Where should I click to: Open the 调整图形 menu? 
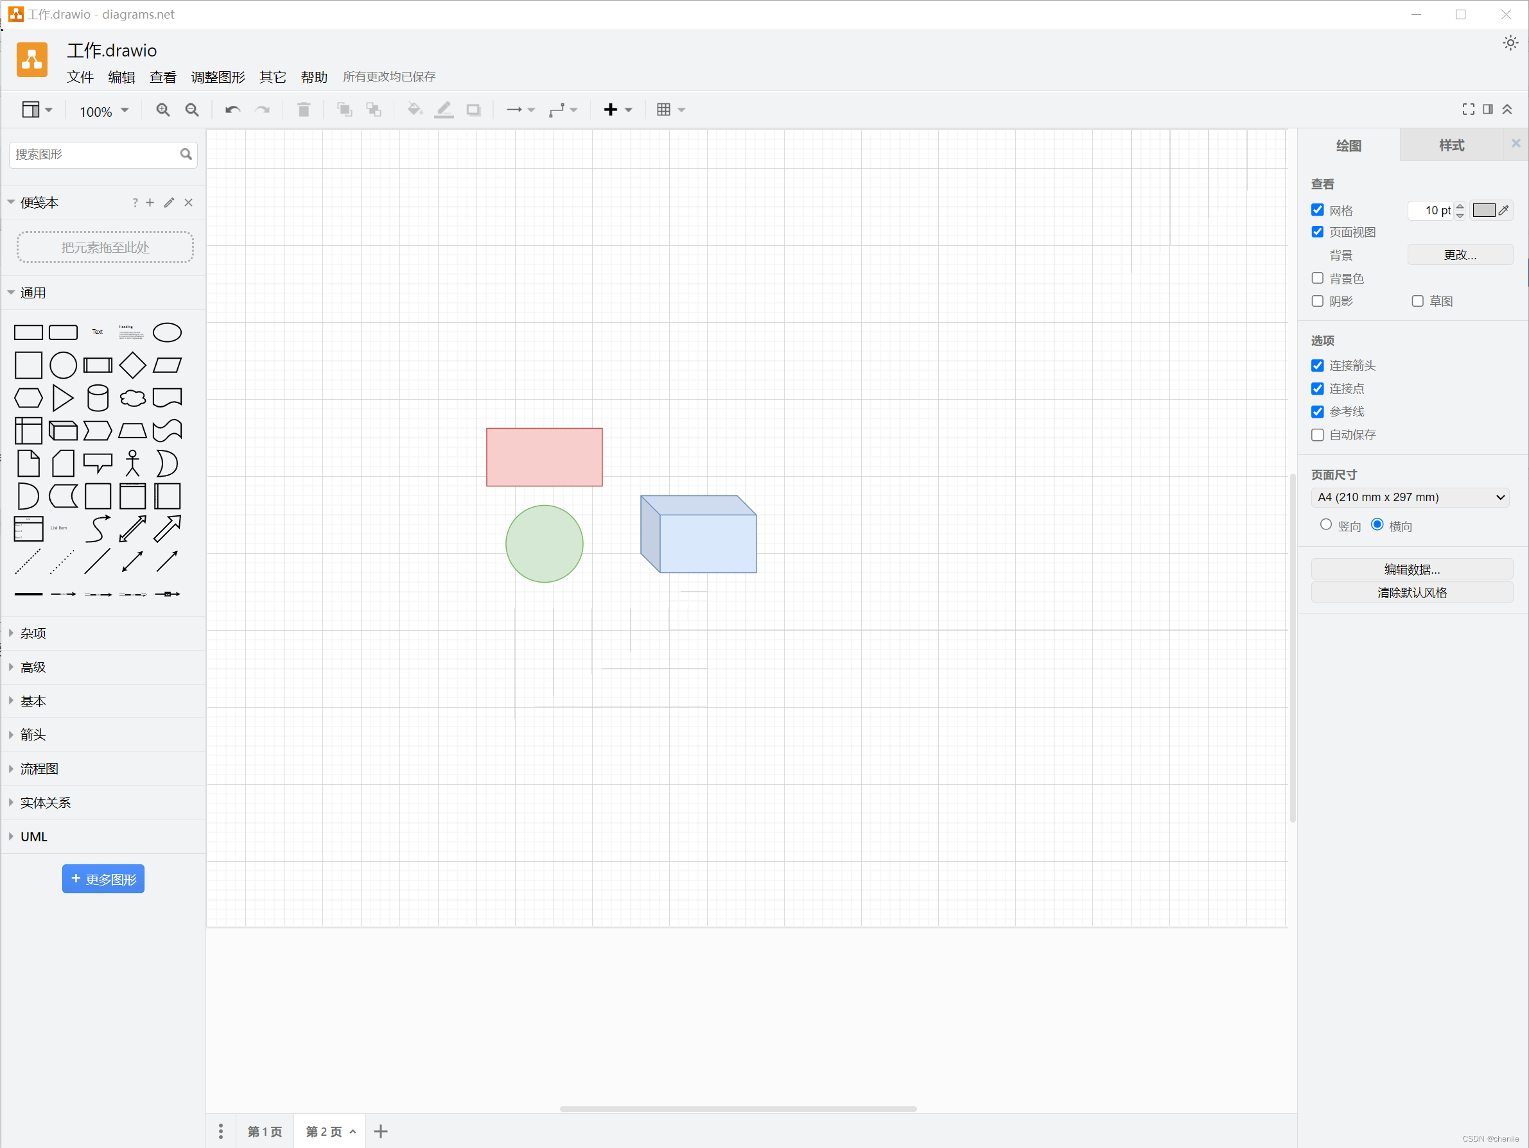click(x=218, y=76)
